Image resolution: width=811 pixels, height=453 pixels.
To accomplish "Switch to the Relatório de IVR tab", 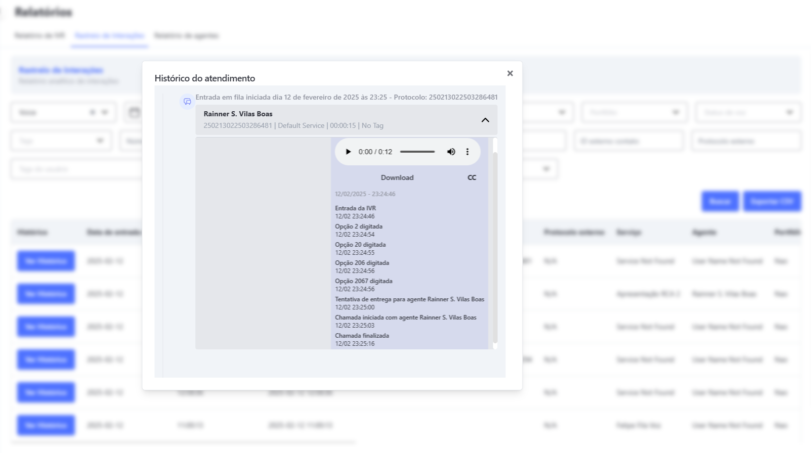I will (x=39, y=35).
